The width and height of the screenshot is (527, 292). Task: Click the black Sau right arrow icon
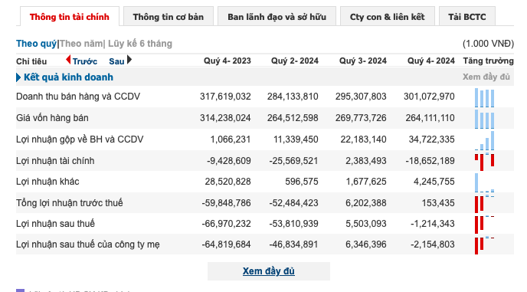(129, 60)
